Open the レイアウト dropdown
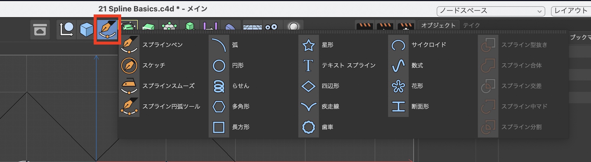The width and height of the screenshot is (591, 162). point(571,11)
